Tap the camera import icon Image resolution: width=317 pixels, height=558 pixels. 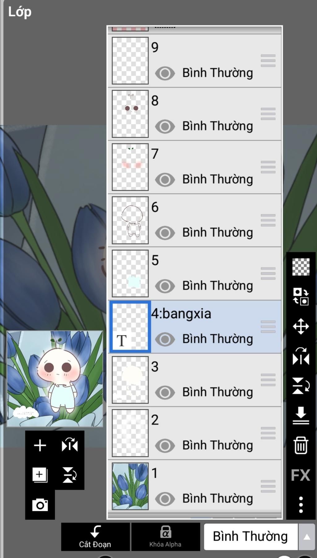(40, 505)
